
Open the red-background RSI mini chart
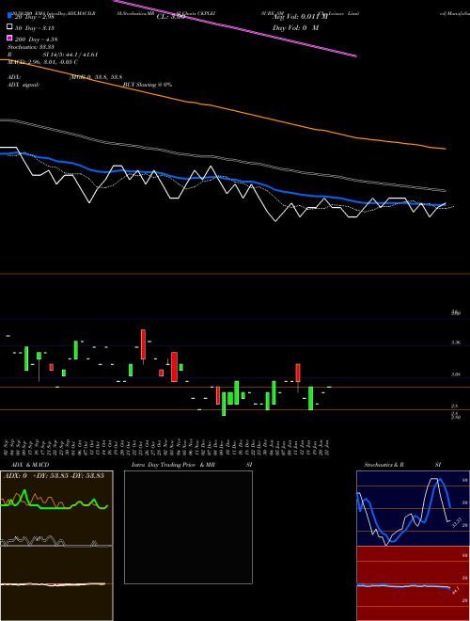tap(413, 583)
